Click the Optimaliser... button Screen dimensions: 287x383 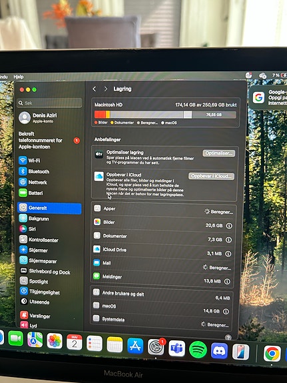click(219, 153)
